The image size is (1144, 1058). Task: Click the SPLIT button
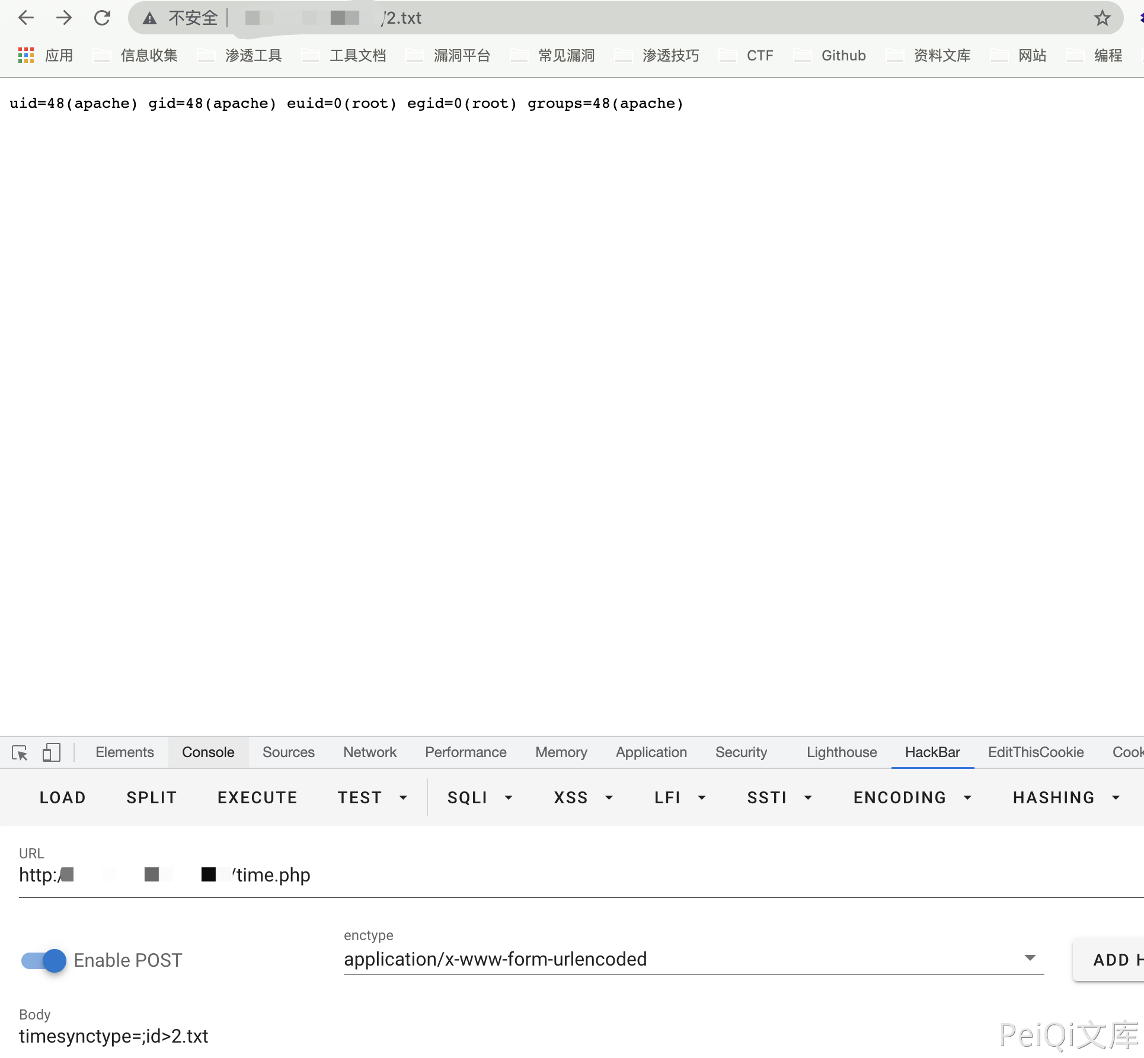152,797
